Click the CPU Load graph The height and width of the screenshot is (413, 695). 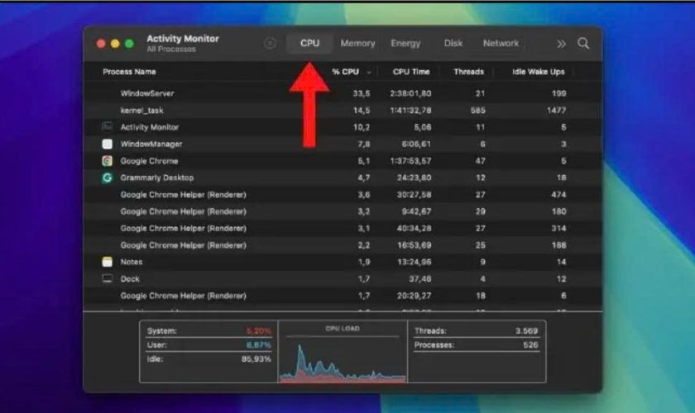(x=343, y=357)
